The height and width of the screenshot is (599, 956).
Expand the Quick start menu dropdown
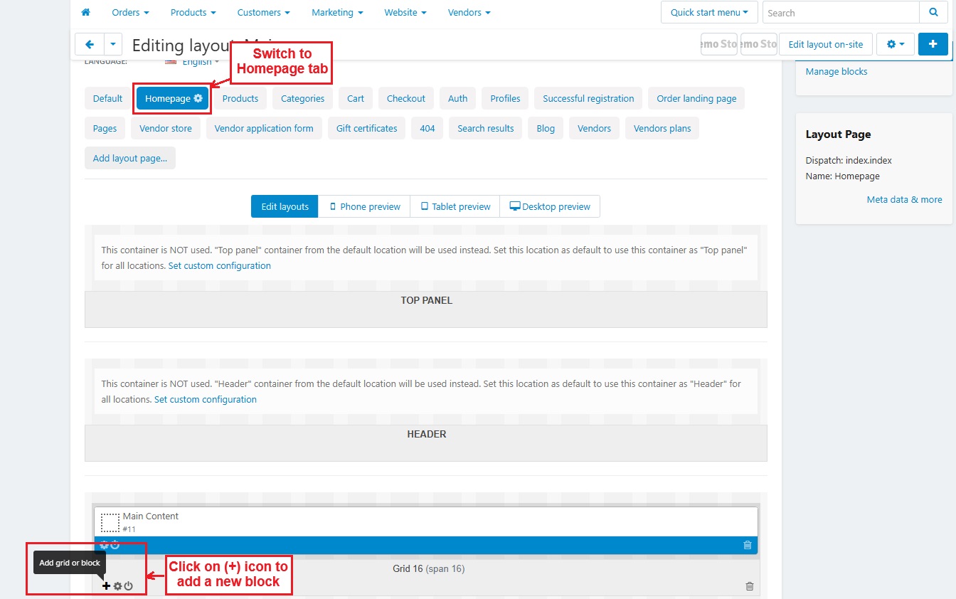tap(708, 13)
